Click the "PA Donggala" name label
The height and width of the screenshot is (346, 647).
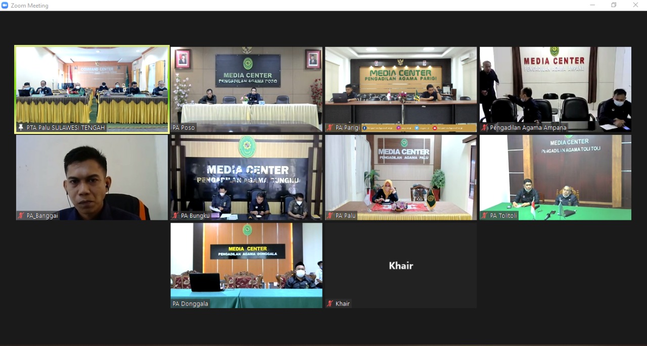[191, 304]
